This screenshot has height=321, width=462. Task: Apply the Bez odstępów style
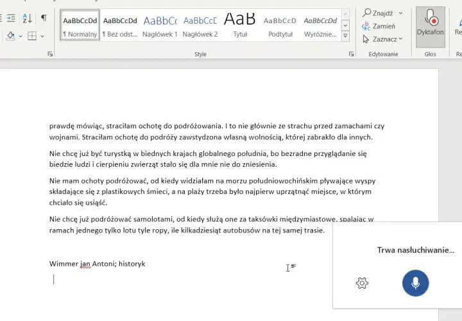(120, 25)
